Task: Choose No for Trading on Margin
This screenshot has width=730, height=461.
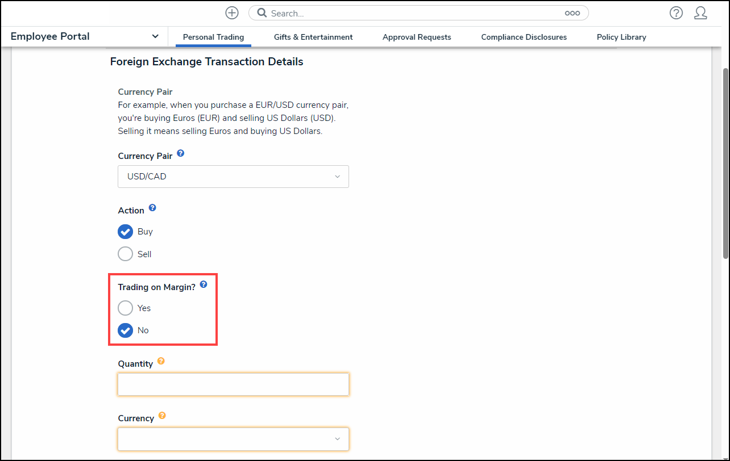Action: 125,330
